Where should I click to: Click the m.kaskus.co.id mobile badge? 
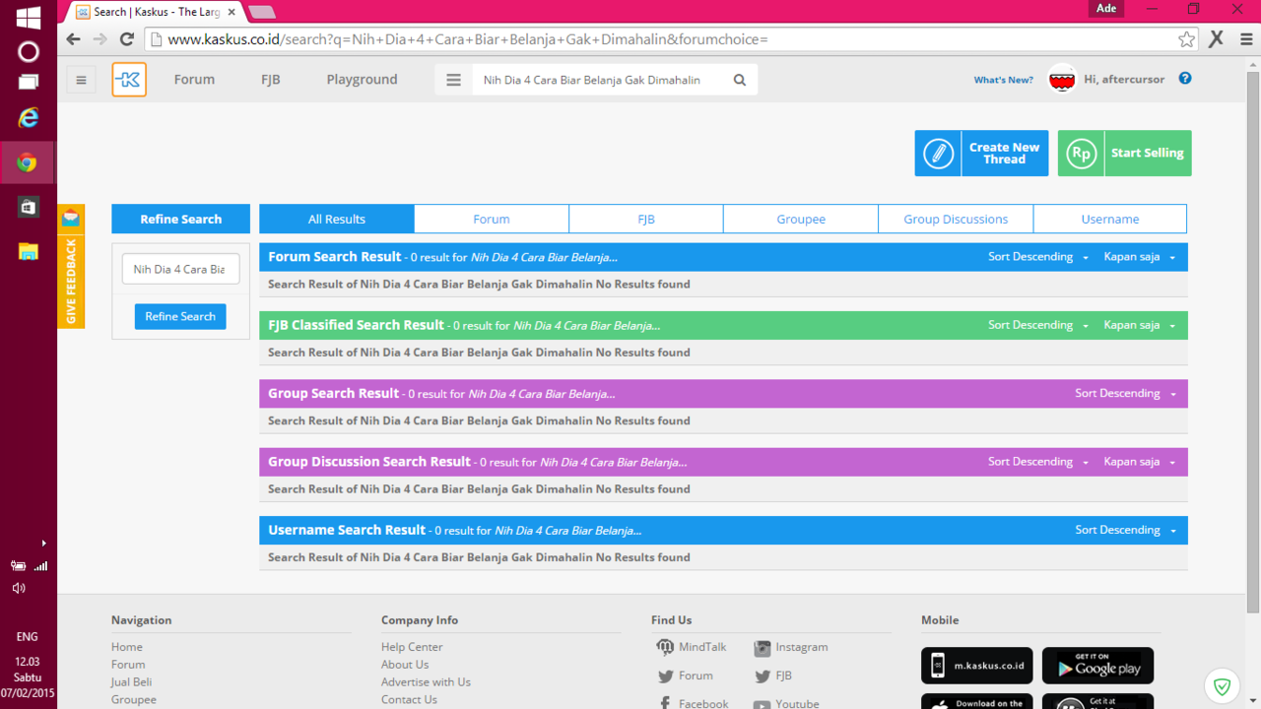tap(976, 666)
